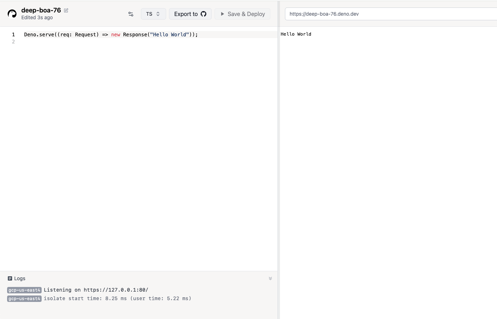Click the Logs panel list icon

[x=10, y=278]
